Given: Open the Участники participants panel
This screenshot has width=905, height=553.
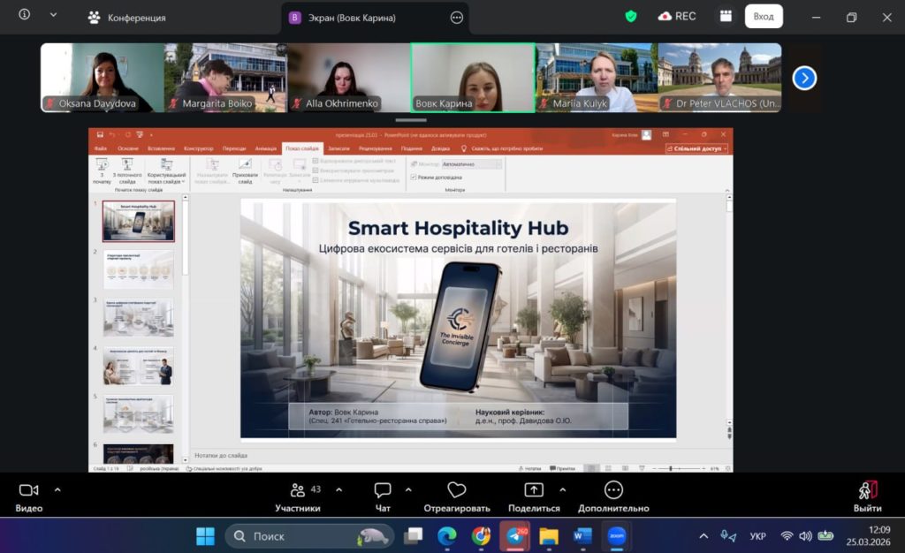Looking at the screenshot, I should click(298, 490).
